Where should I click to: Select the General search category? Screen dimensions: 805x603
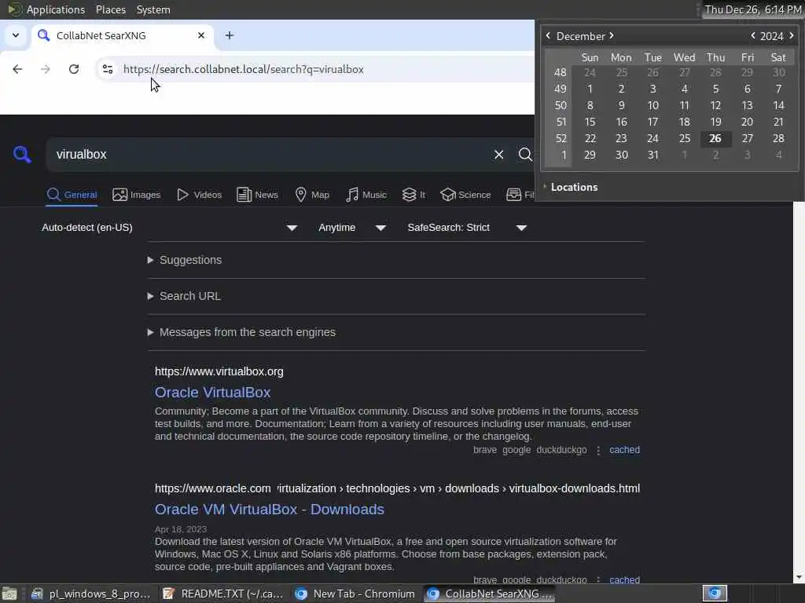click(x=72, y=195)
